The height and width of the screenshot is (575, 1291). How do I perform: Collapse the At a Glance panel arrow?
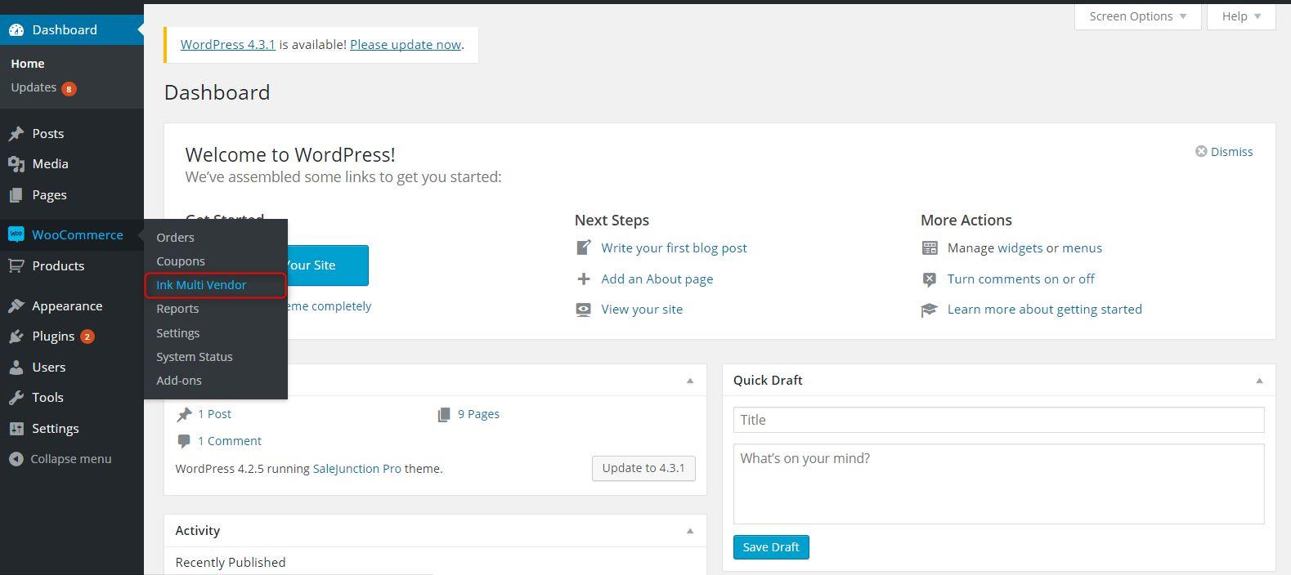point(690,381)
